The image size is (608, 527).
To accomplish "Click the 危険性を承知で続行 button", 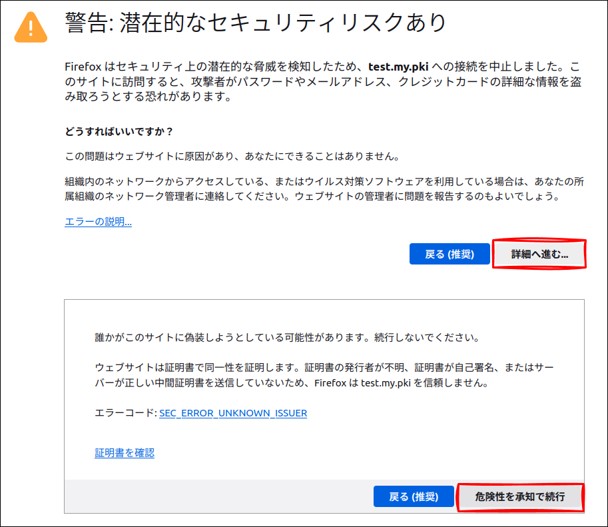I will click(519, 497).
